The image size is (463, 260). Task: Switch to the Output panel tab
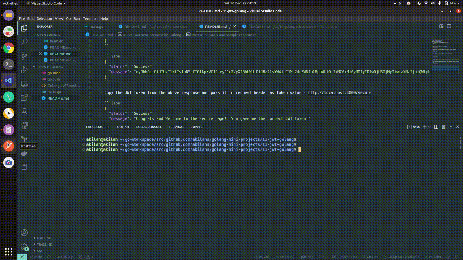point(123,127)
